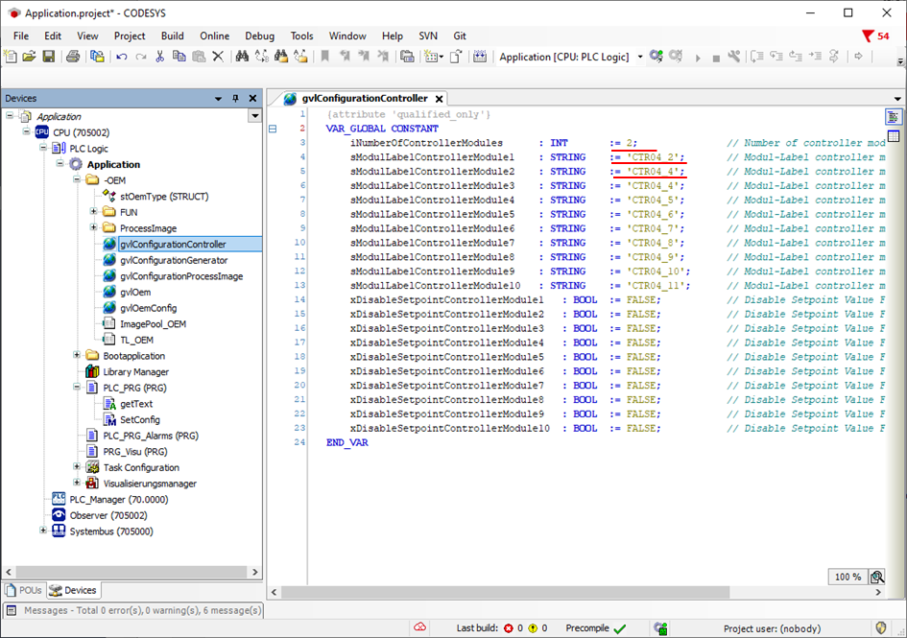This screenshot has height=638, width=907.
Task: Toggle pin on the Devices panel
Action: coord(236,98)
